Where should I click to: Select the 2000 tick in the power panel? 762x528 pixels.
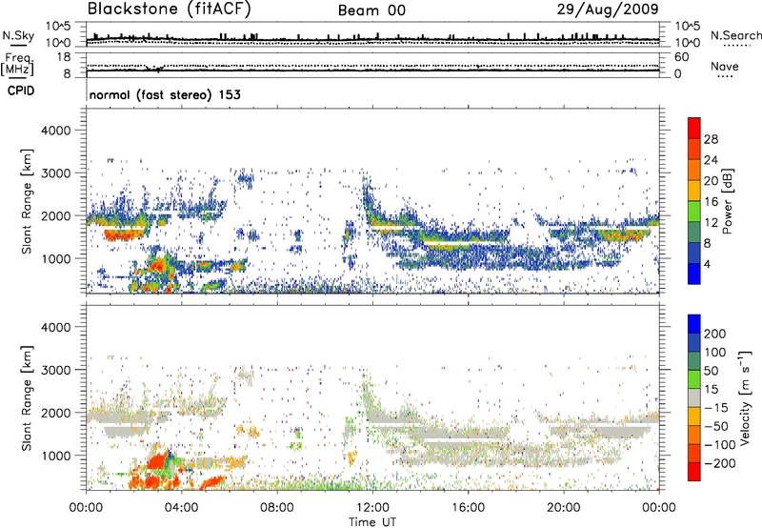[56, 215]
